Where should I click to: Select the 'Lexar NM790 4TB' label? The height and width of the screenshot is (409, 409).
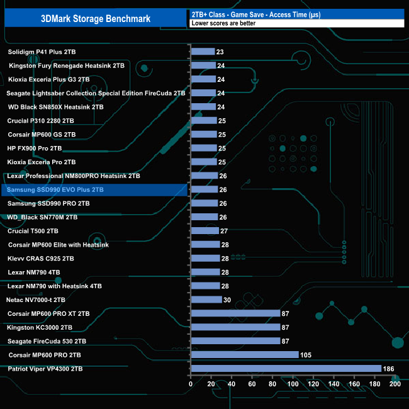click(34, 272)
